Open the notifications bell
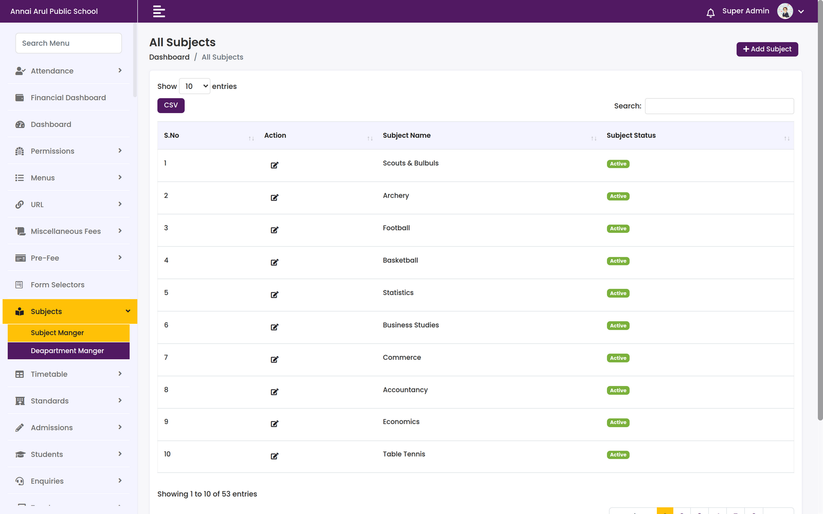The image size is (823, 514). [710, 13]
